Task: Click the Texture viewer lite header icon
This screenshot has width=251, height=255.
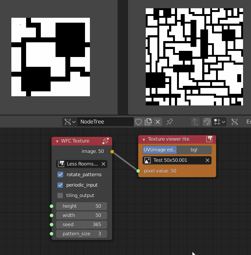Action: point(210,139)
